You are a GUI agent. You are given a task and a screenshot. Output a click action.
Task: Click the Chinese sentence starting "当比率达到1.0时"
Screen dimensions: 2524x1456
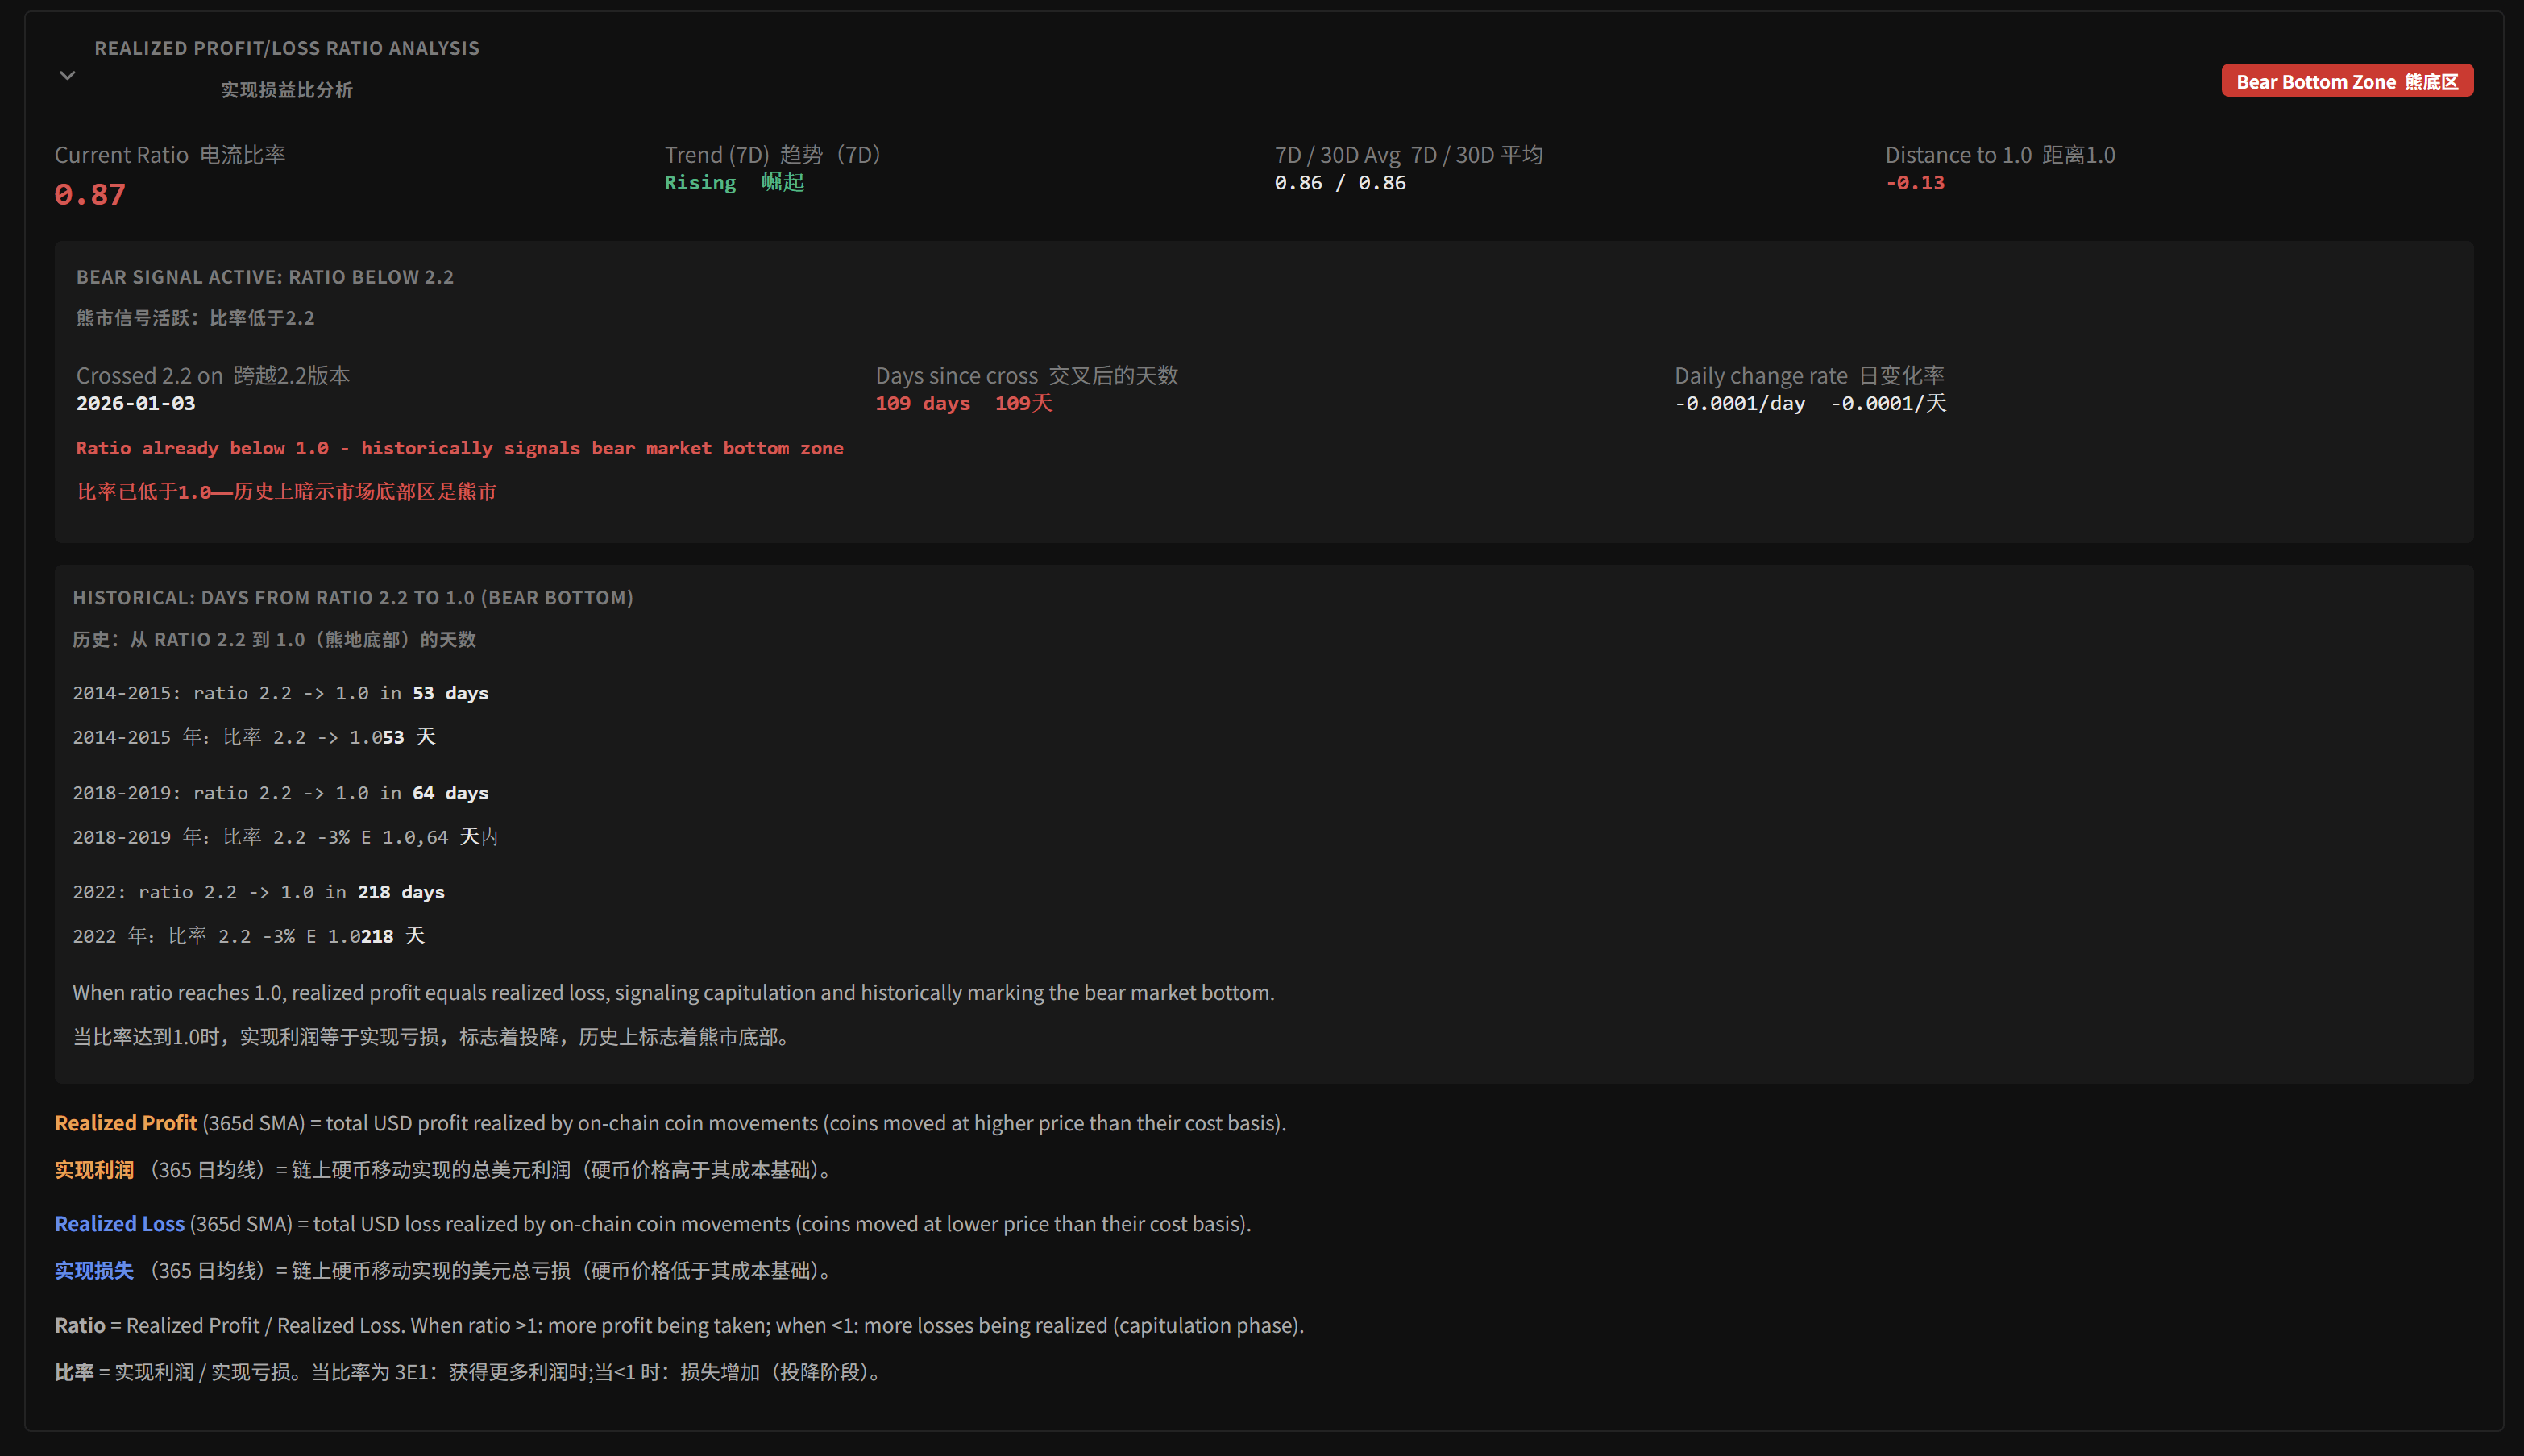(x=434, y=1037)
